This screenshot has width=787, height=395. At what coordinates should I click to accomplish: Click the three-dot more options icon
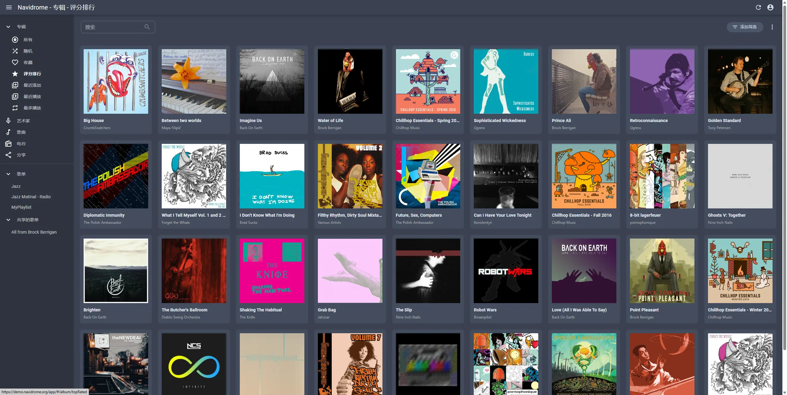772,27
